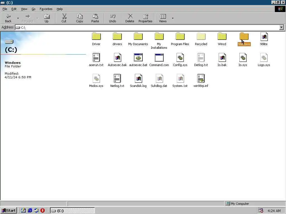Select the Scandisk.log file
Screen dimensions: 286x214
tap(138, 81)
